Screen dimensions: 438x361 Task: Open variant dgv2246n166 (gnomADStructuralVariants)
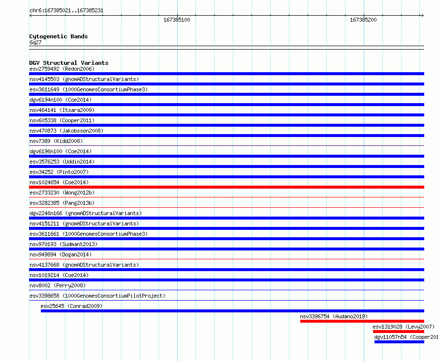click(x=86, y=213)
